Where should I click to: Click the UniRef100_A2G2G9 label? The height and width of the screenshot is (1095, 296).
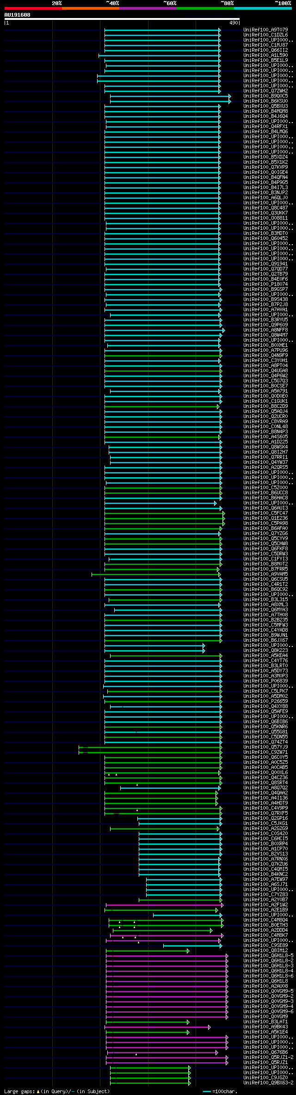point(265,828)
